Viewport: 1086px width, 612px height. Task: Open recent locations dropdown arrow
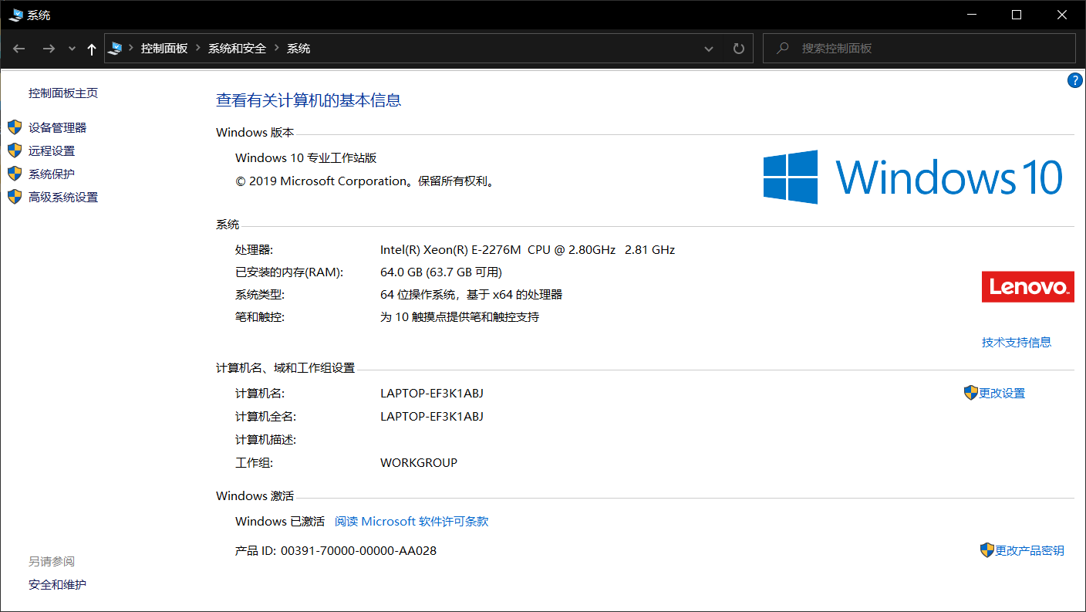click(72, 49)
